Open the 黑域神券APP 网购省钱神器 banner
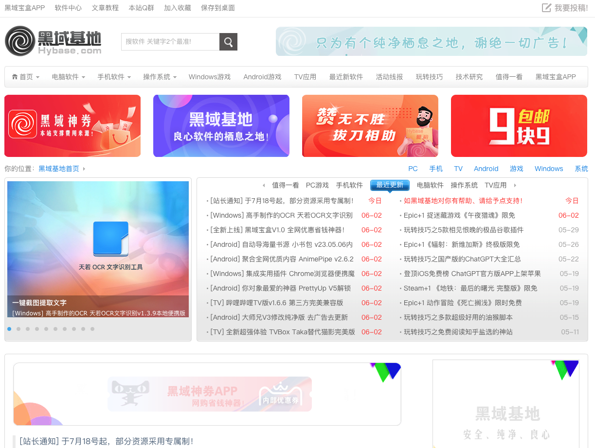 coord(210,394)
